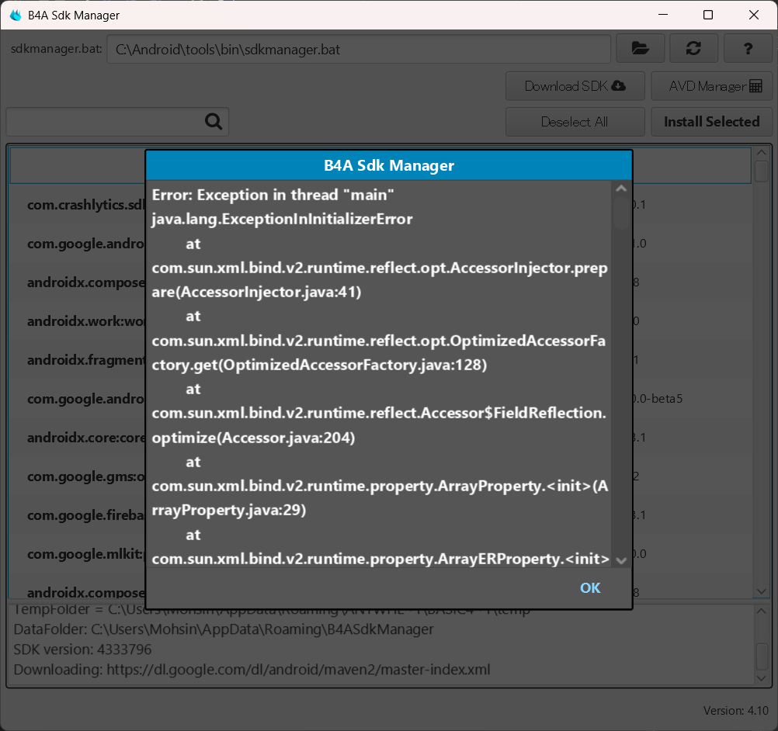Open the AVD Manager
This screenshot has width=778, height=731.
coord(712,86)
